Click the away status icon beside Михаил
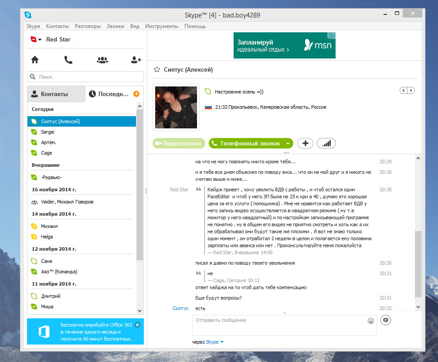The image size is (438, 362). pyautogui.click(x=34, y=226)
